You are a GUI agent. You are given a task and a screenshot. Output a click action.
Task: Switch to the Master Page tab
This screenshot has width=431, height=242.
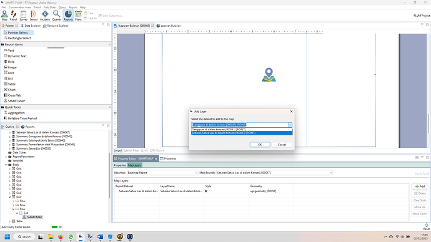pos(132,150)
